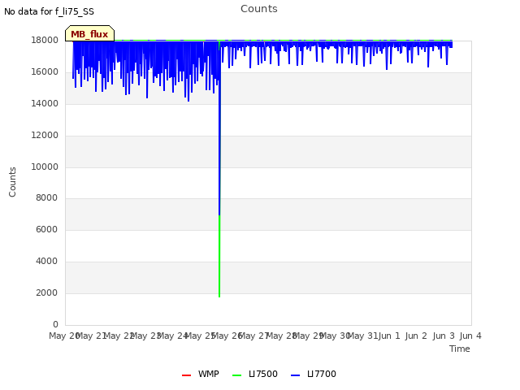
Task: Click the green LI7500 legend color marker
Action: [236, 375]
